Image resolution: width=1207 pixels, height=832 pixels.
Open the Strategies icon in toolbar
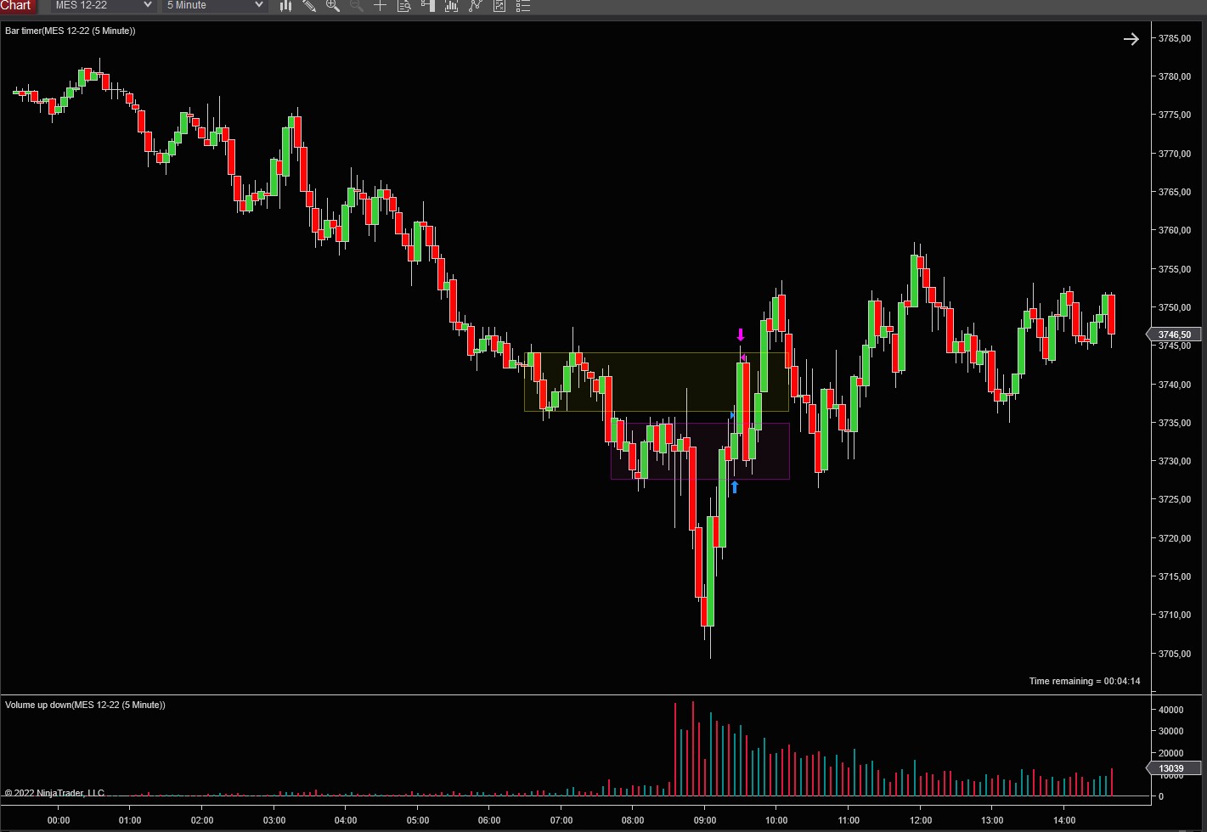point(476,6)
